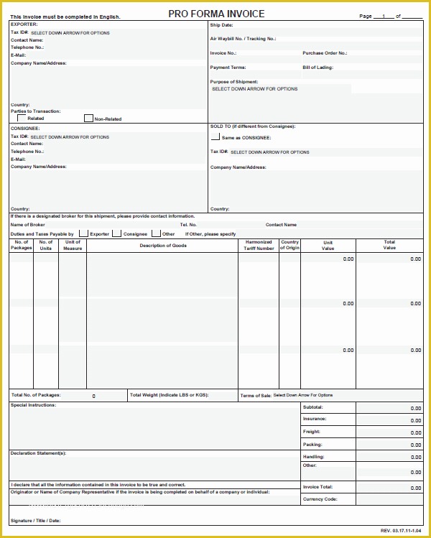Click the Exporter Telephone No. field
The height and width of the screenshot is (538, 431).
coord(125,47)
